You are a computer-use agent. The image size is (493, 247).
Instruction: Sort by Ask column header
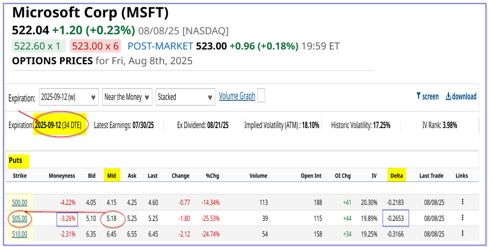[132, 176]
